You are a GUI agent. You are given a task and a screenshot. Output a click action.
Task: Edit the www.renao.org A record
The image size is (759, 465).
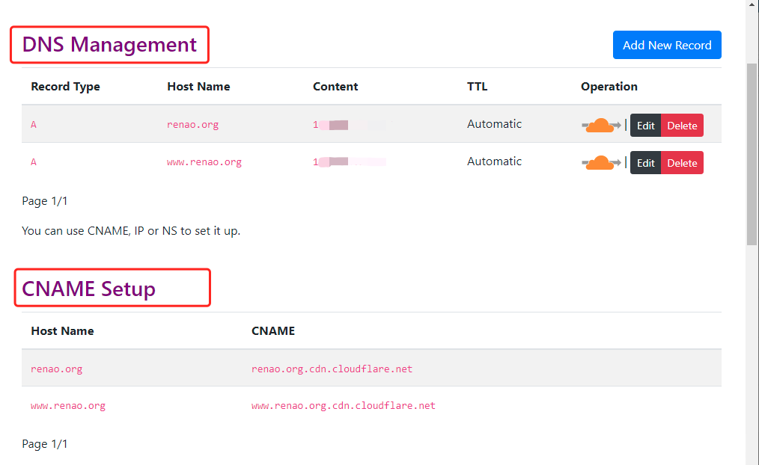(x=645, y=163)
